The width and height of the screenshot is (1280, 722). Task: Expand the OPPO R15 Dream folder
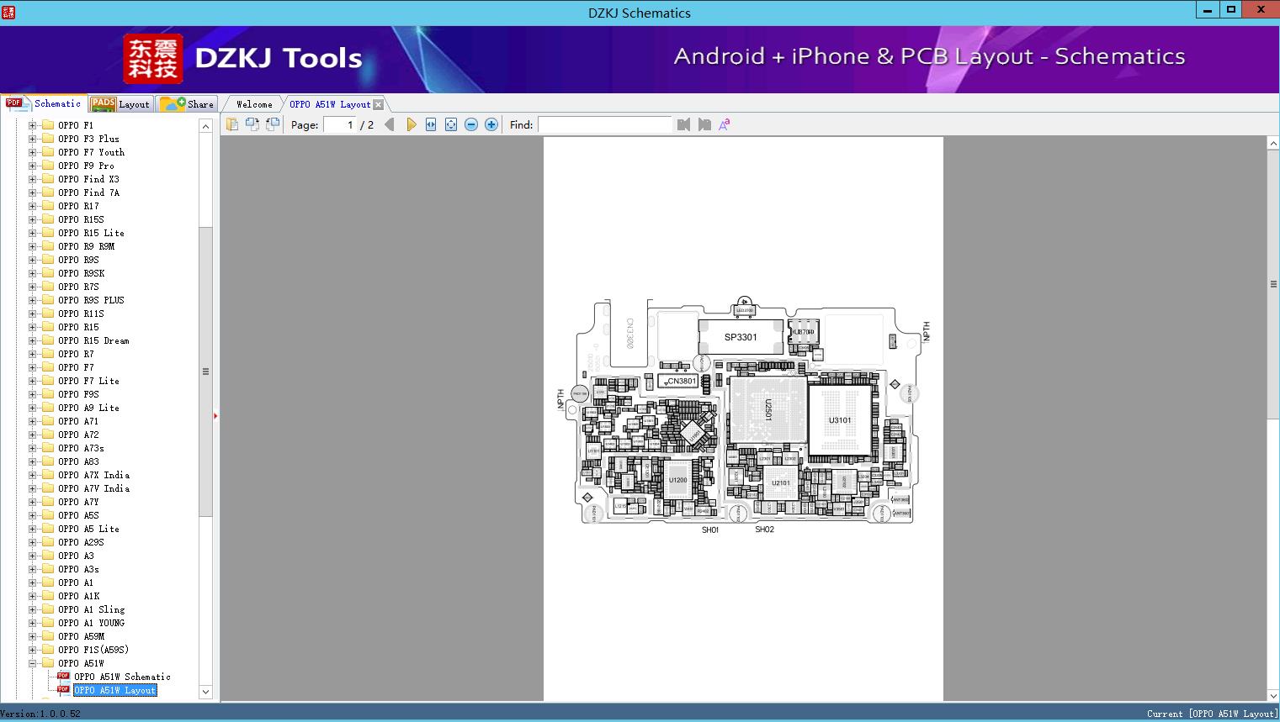pos(33,340)
